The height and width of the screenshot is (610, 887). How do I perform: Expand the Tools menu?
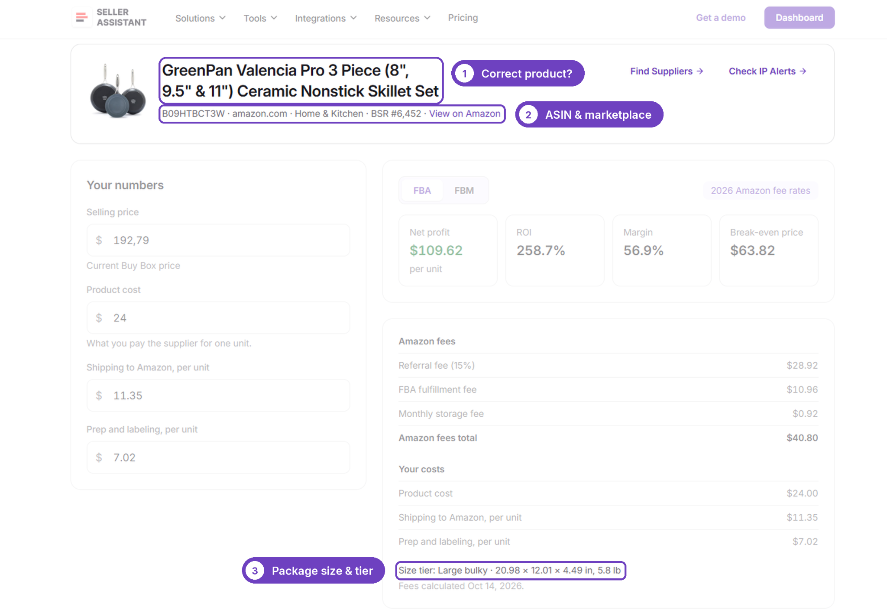click(x=260, y=18)
